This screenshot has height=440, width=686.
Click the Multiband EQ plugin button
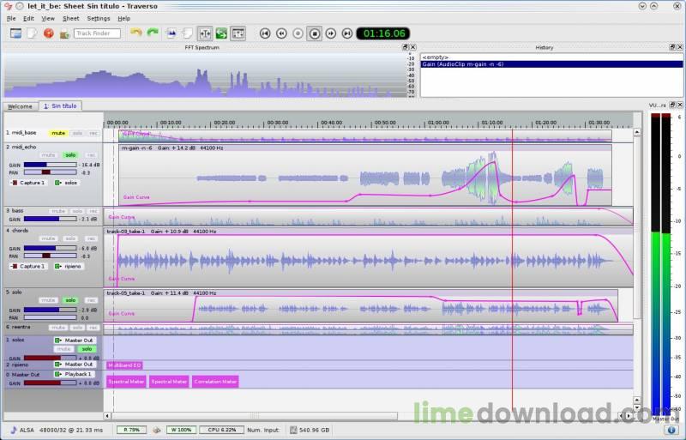(x=124, y=365)
